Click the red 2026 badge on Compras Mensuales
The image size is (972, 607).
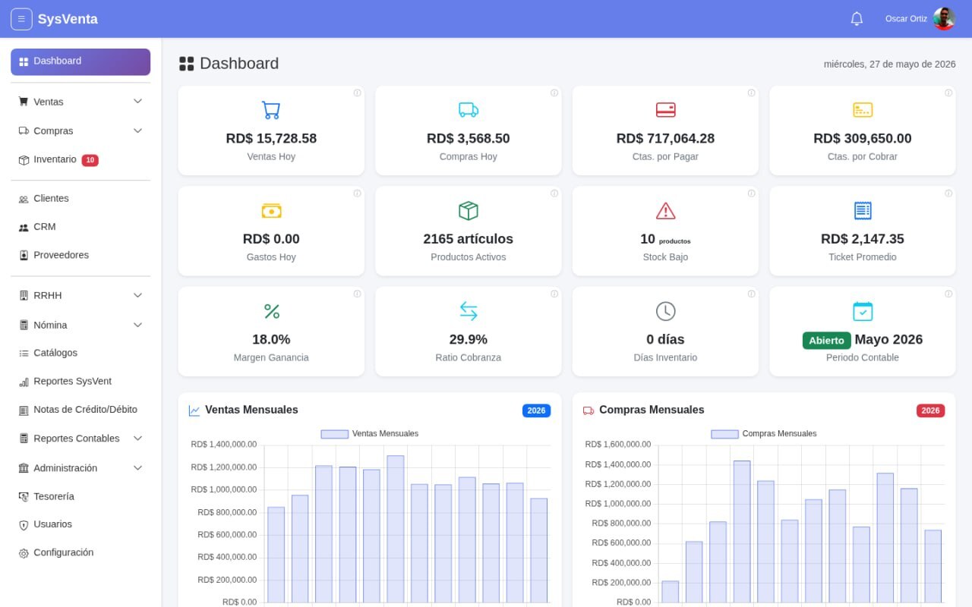(930, 410)
